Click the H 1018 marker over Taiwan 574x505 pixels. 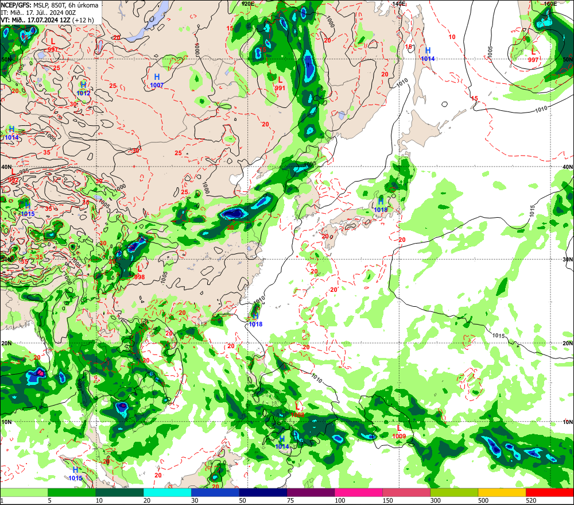(255, 319)
